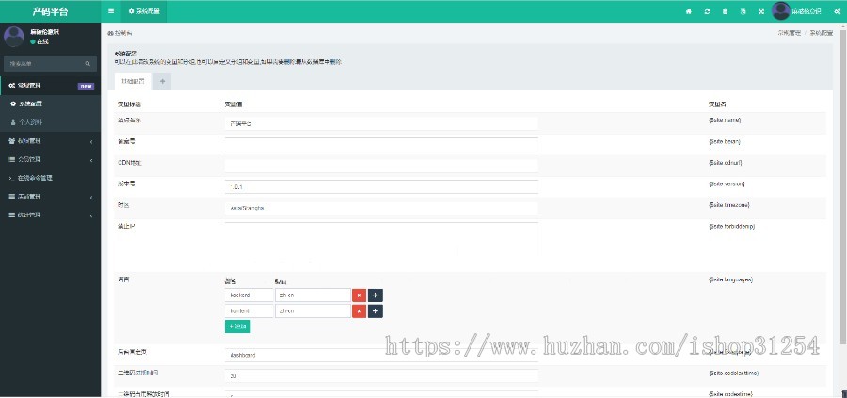Click the 产码平台 logo
This screenshot has height=398, width=847.
(x=50, y=11)
